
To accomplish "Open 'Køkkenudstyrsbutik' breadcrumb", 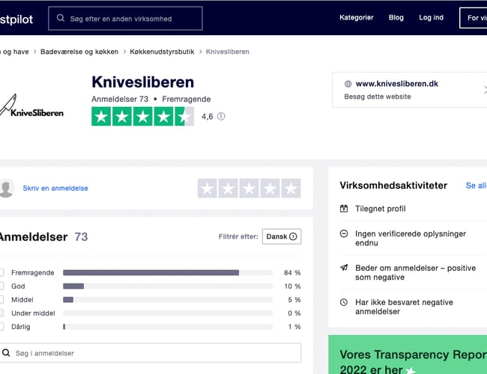I will tap(162, 52).
